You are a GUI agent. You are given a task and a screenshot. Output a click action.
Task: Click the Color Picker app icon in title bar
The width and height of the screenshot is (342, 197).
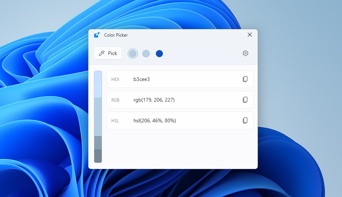[97, 35]
